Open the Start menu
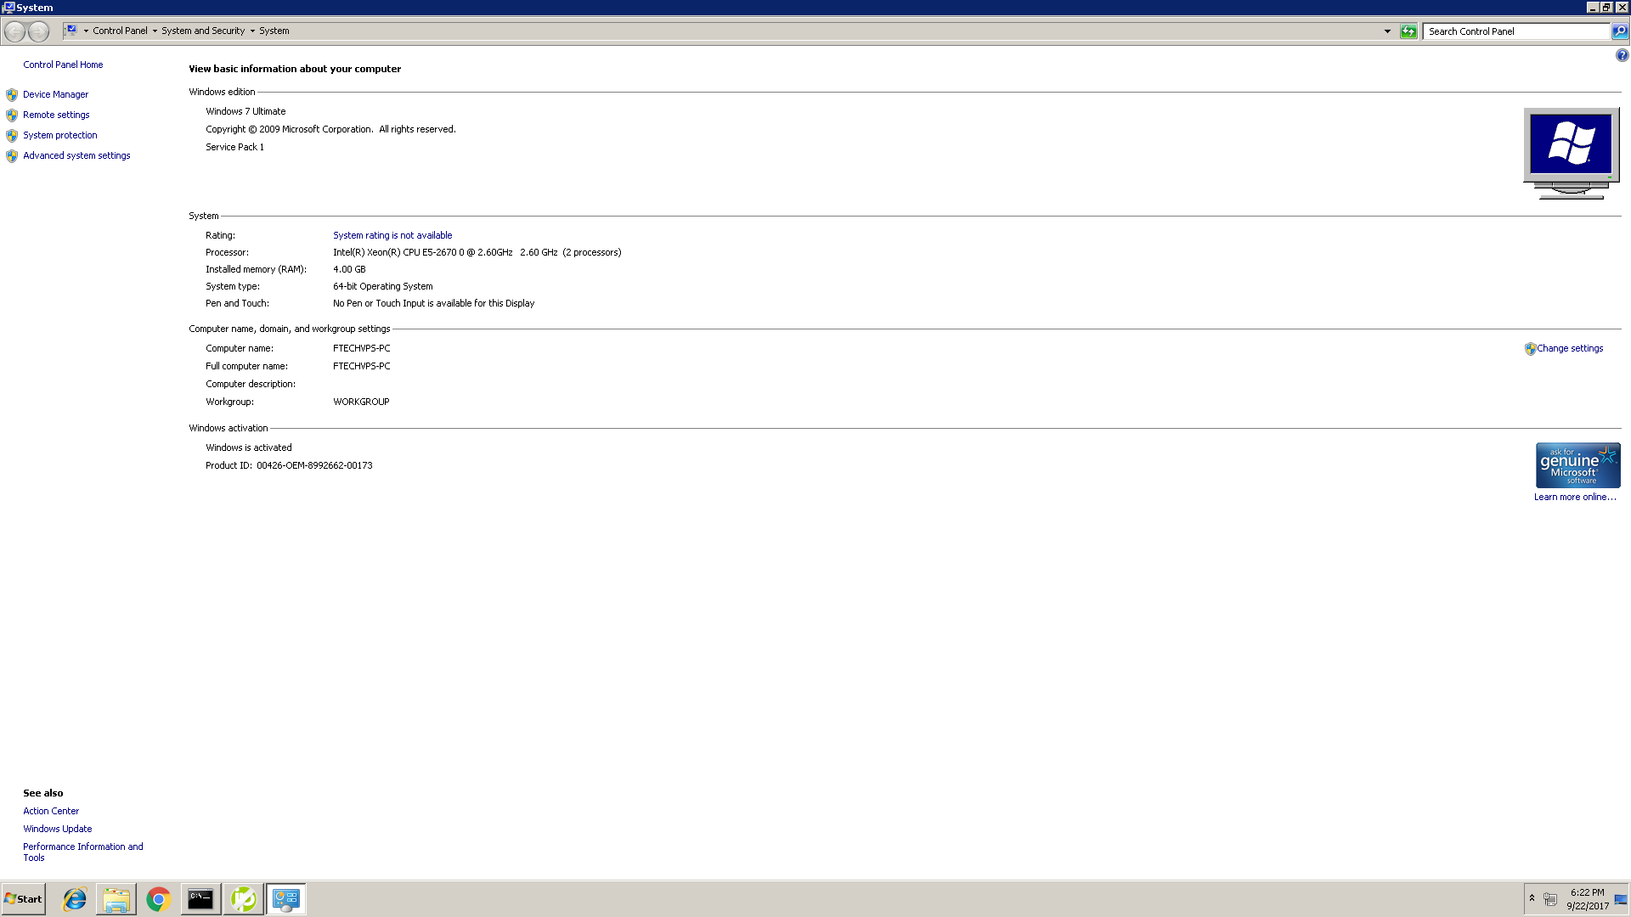This screenshot has width=1631, height=917. (24, 899)
